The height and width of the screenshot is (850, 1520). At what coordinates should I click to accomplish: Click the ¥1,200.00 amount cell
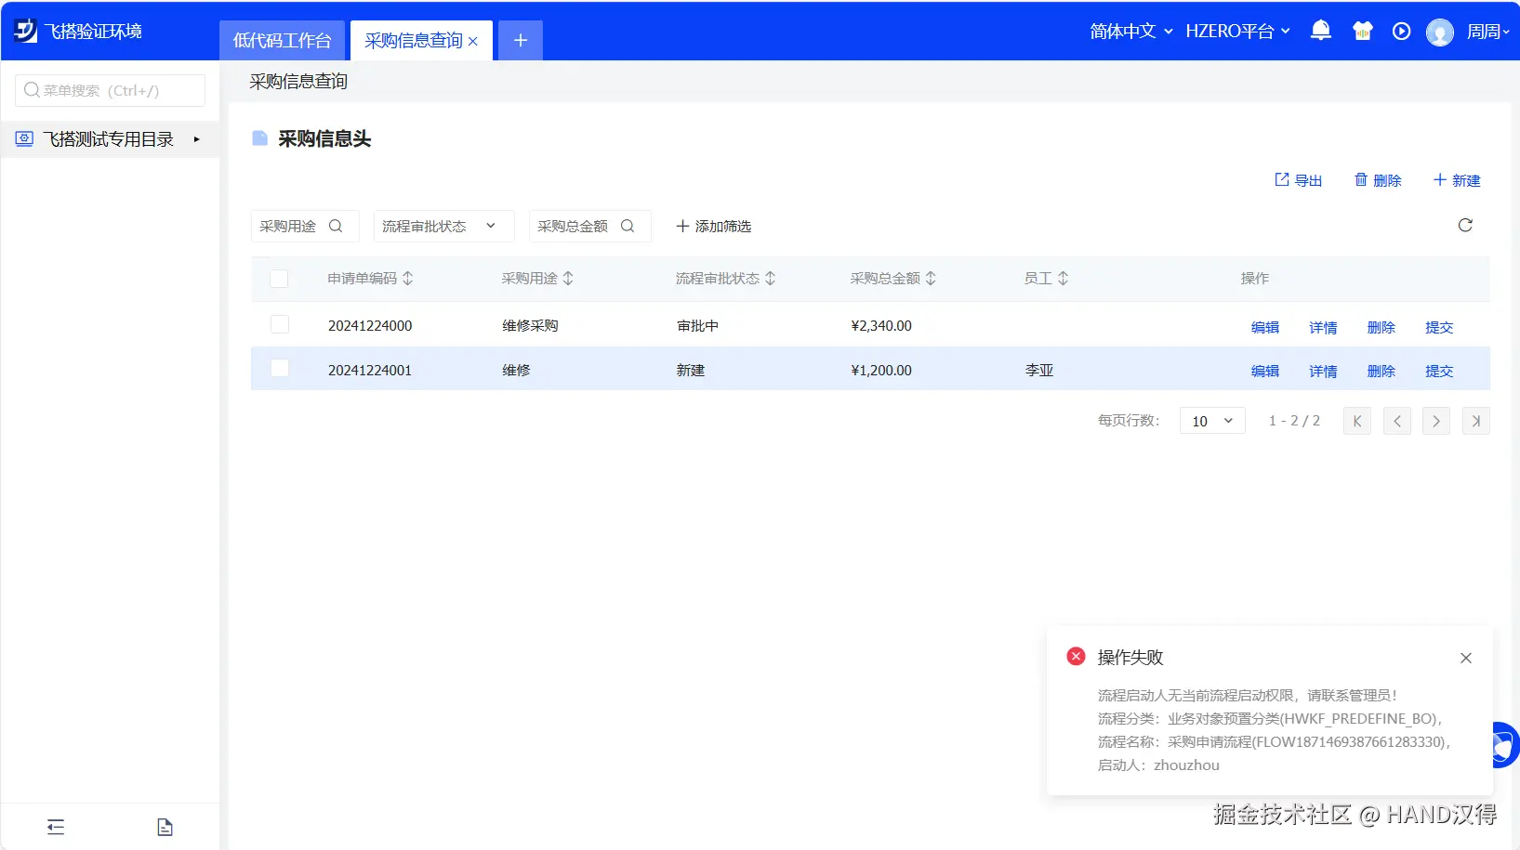point(881,370)
